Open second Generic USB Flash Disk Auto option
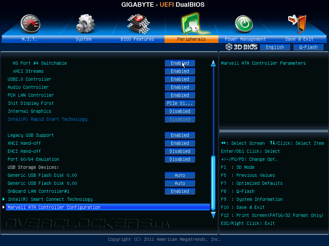 click(180, 183)
